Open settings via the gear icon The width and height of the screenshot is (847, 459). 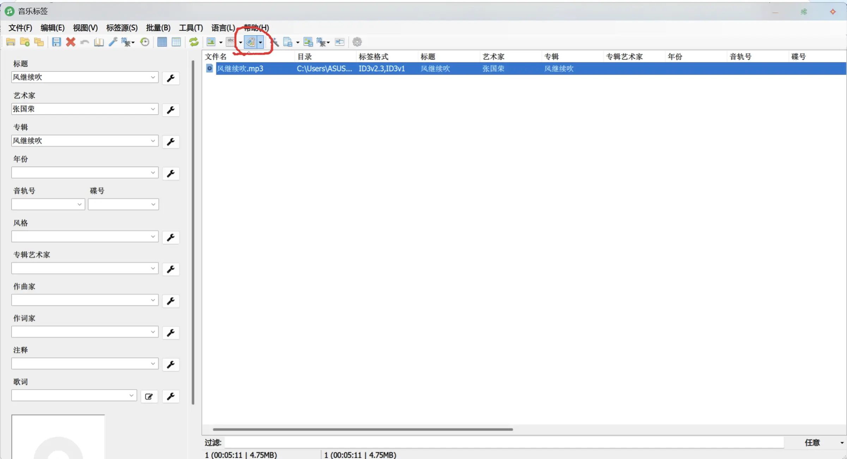point(357,42)
